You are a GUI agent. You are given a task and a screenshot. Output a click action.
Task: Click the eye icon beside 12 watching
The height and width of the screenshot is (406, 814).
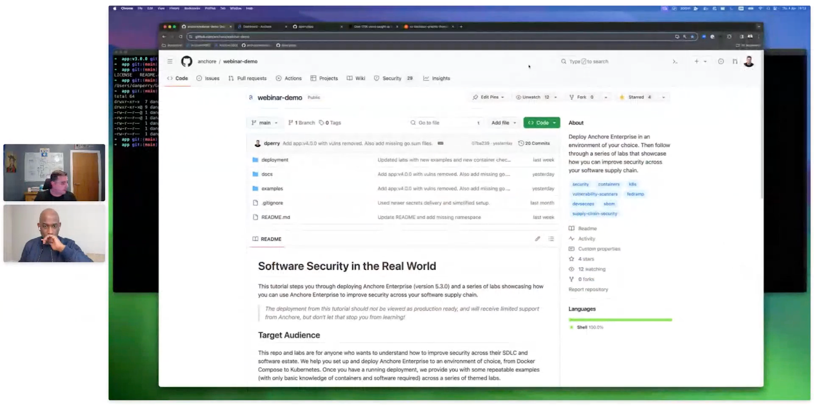[x=571, y=269]
